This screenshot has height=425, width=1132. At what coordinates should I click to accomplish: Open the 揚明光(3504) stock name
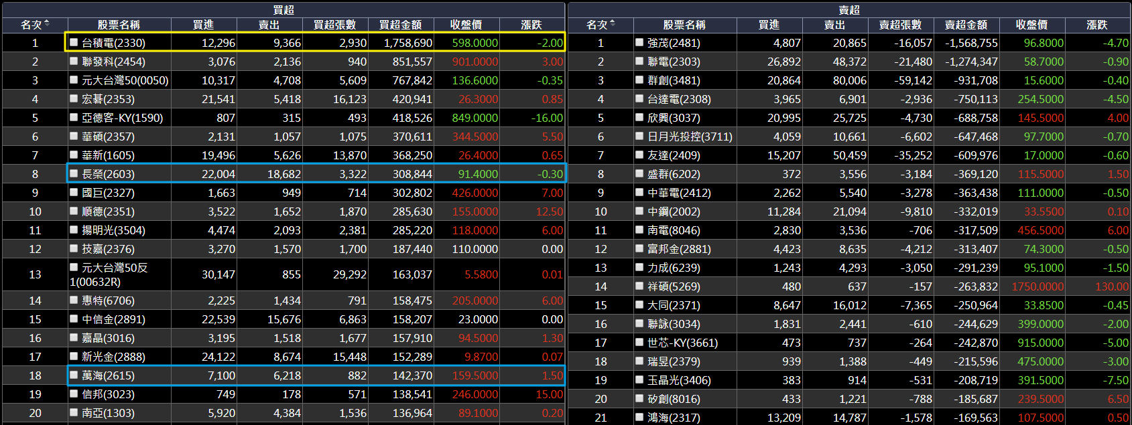pyautogui.click(x=113, y=230)
